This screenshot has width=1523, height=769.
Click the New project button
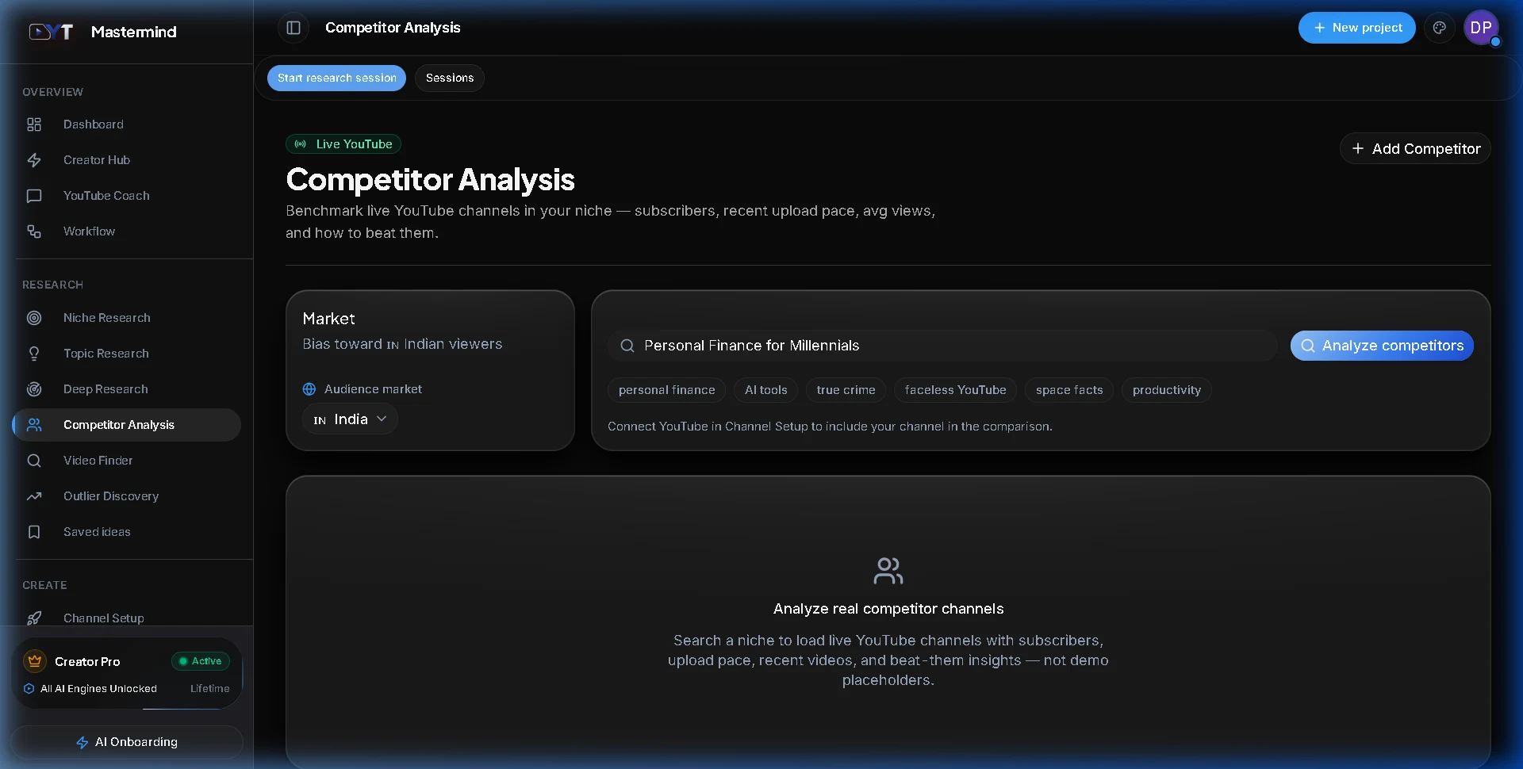(1357, 28)
